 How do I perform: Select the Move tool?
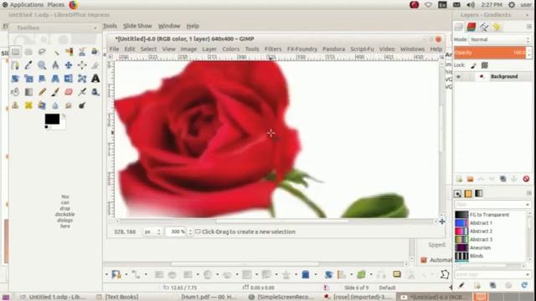(x=69, y=65)
